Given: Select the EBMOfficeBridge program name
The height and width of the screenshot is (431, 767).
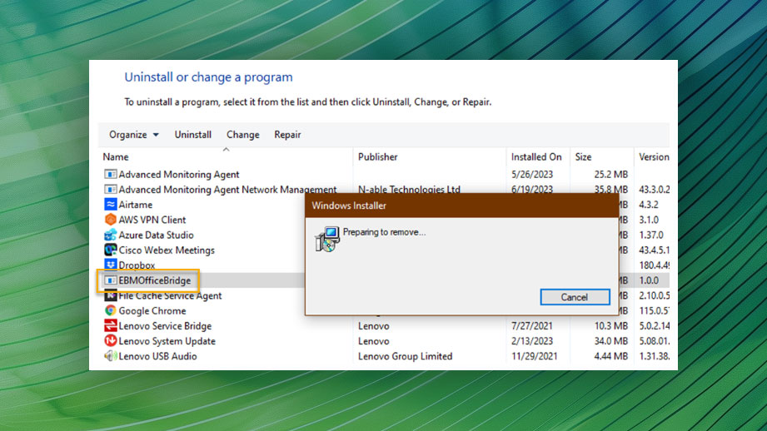Looking at the screenshot, I should [x=155, y=280].
